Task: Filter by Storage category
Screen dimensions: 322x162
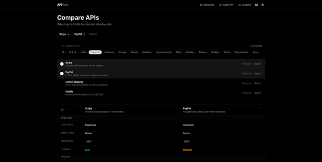Action: pyautogui.click(x=122, y=52)
